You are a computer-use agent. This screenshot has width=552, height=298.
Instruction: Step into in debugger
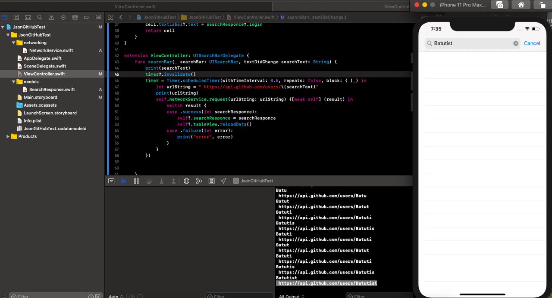pyautogui.click(x=161, y=181)
